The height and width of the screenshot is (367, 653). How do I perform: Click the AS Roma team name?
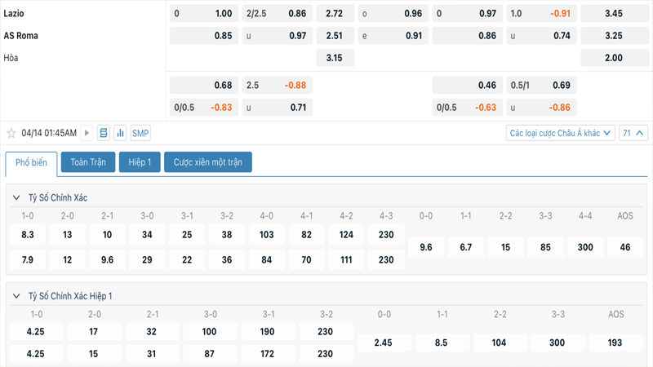[21, 36]
